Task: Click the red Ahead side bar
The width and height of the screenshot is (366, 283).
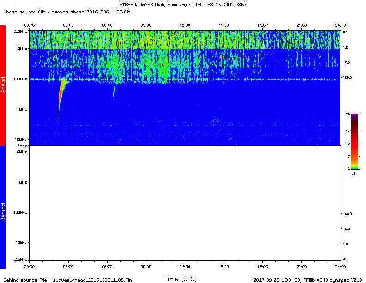Action: coord(3,85)
